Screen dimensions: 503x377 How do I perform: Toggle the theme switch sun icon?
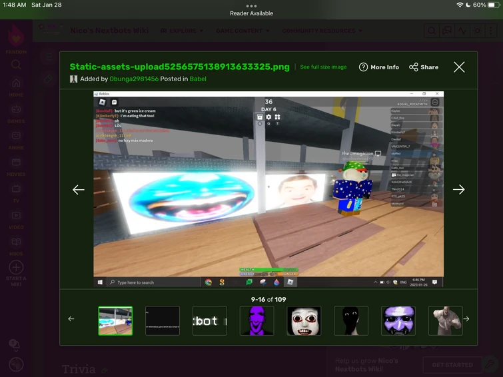477,31
